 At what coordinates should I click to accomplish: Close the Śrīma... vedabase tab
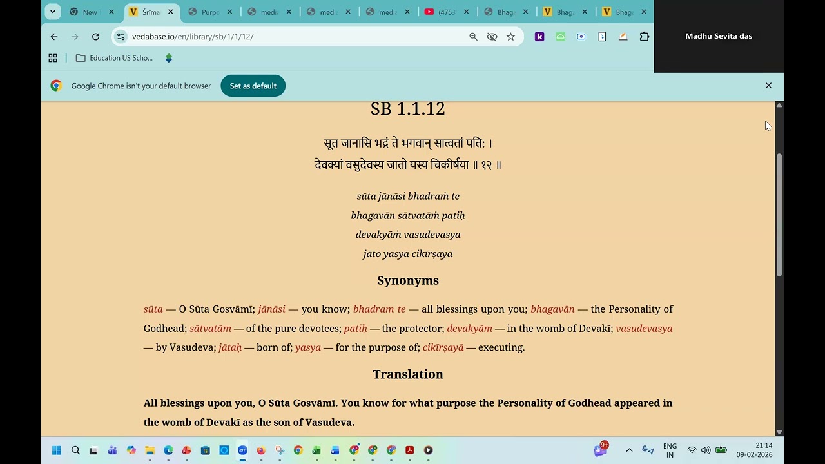(170, 12)
